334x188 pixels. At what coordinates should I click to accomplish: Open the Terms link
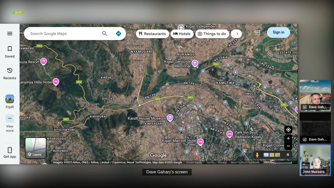click(x=210, y=162)
